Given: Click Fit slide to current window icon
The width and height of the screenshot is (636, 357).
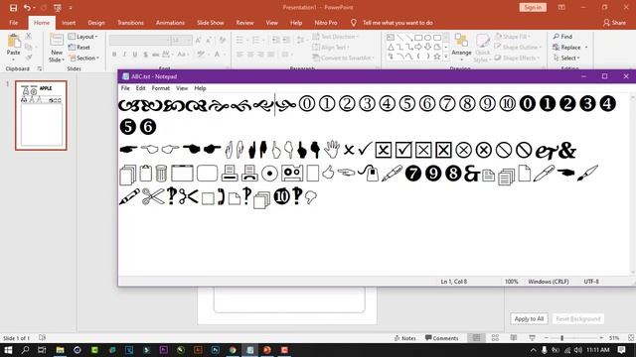Looking at the screenshot, I should (x=631, y=338).
